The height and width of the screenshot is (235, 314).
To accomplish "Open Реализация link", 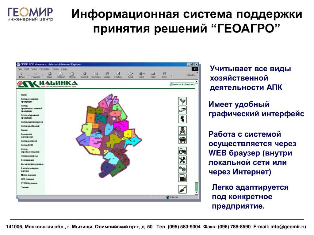I will click(x=27, y=160).
